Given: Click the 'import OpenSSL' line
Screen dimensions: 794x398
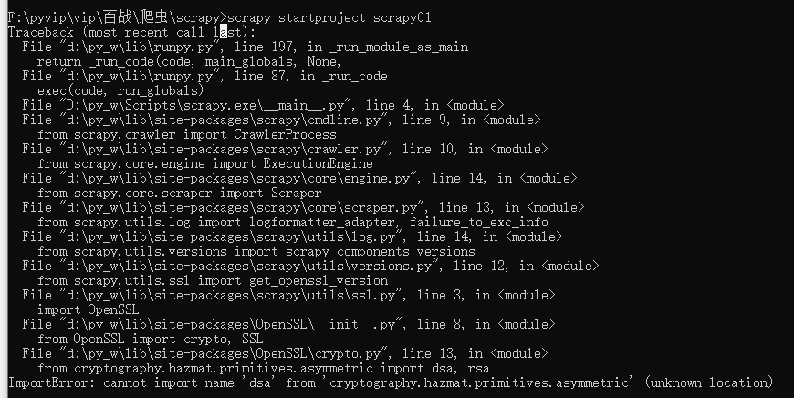Looking at the screenshot, I should point(89,309).
